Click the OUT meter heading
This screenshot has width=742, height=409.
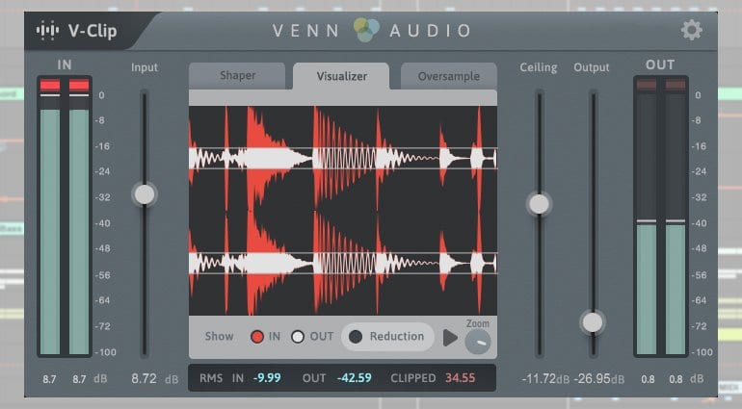coord(660,64)
